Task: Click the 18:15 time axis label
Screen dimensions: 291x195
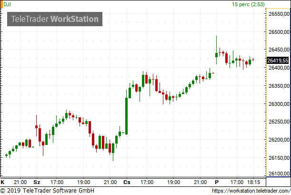Action: [x=254, y=182]
